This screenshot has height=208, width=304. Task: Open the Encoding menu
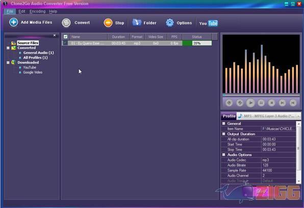[37, 11]
